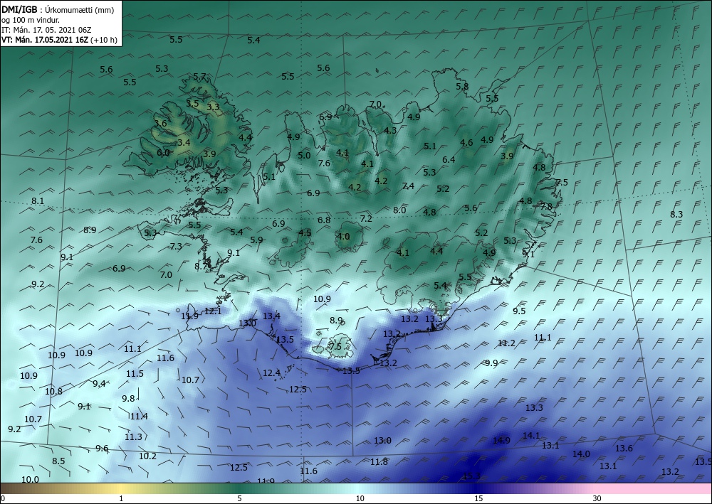Click the 5.7 value over the Westfjords

[x=200, y=77]
